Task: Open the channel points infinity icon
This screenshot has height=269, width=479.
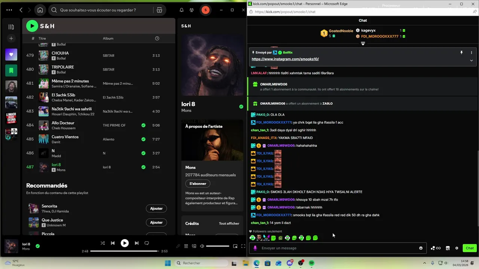Action: (x=436, y=248)
